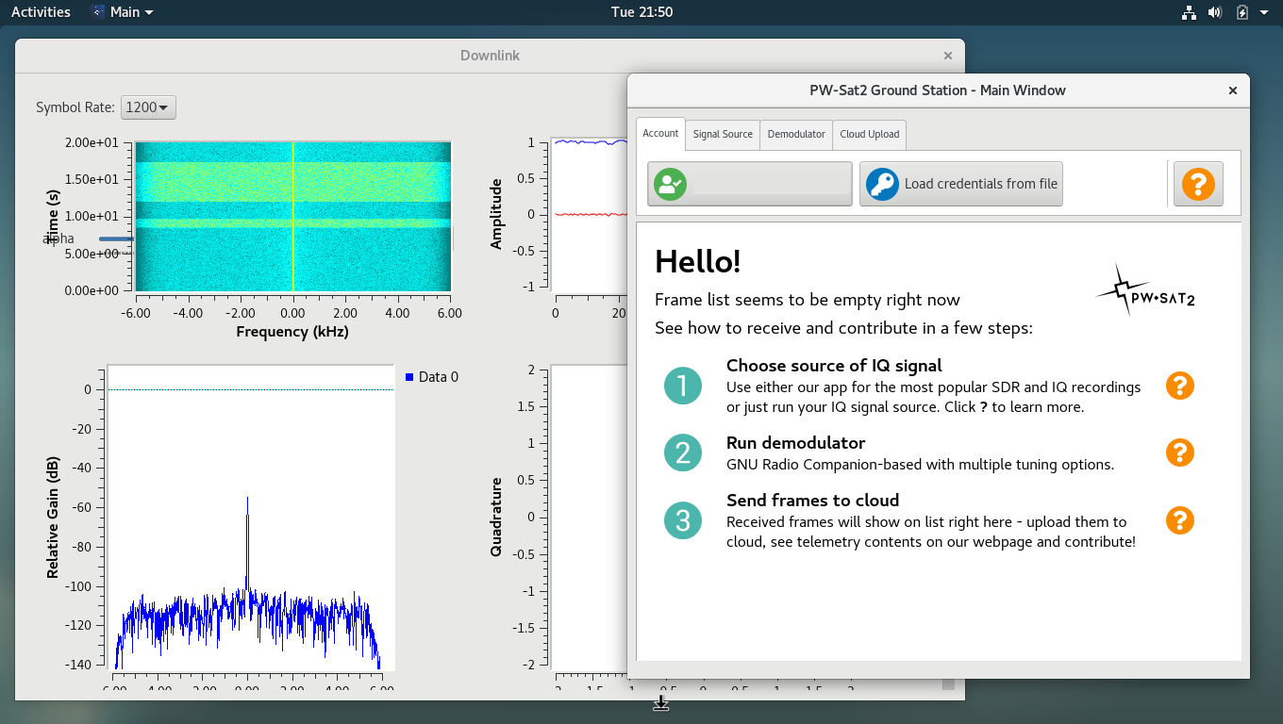Click the Amplitude time plot
Viewport: 1283px width, 724px height.
pos(590,215)
